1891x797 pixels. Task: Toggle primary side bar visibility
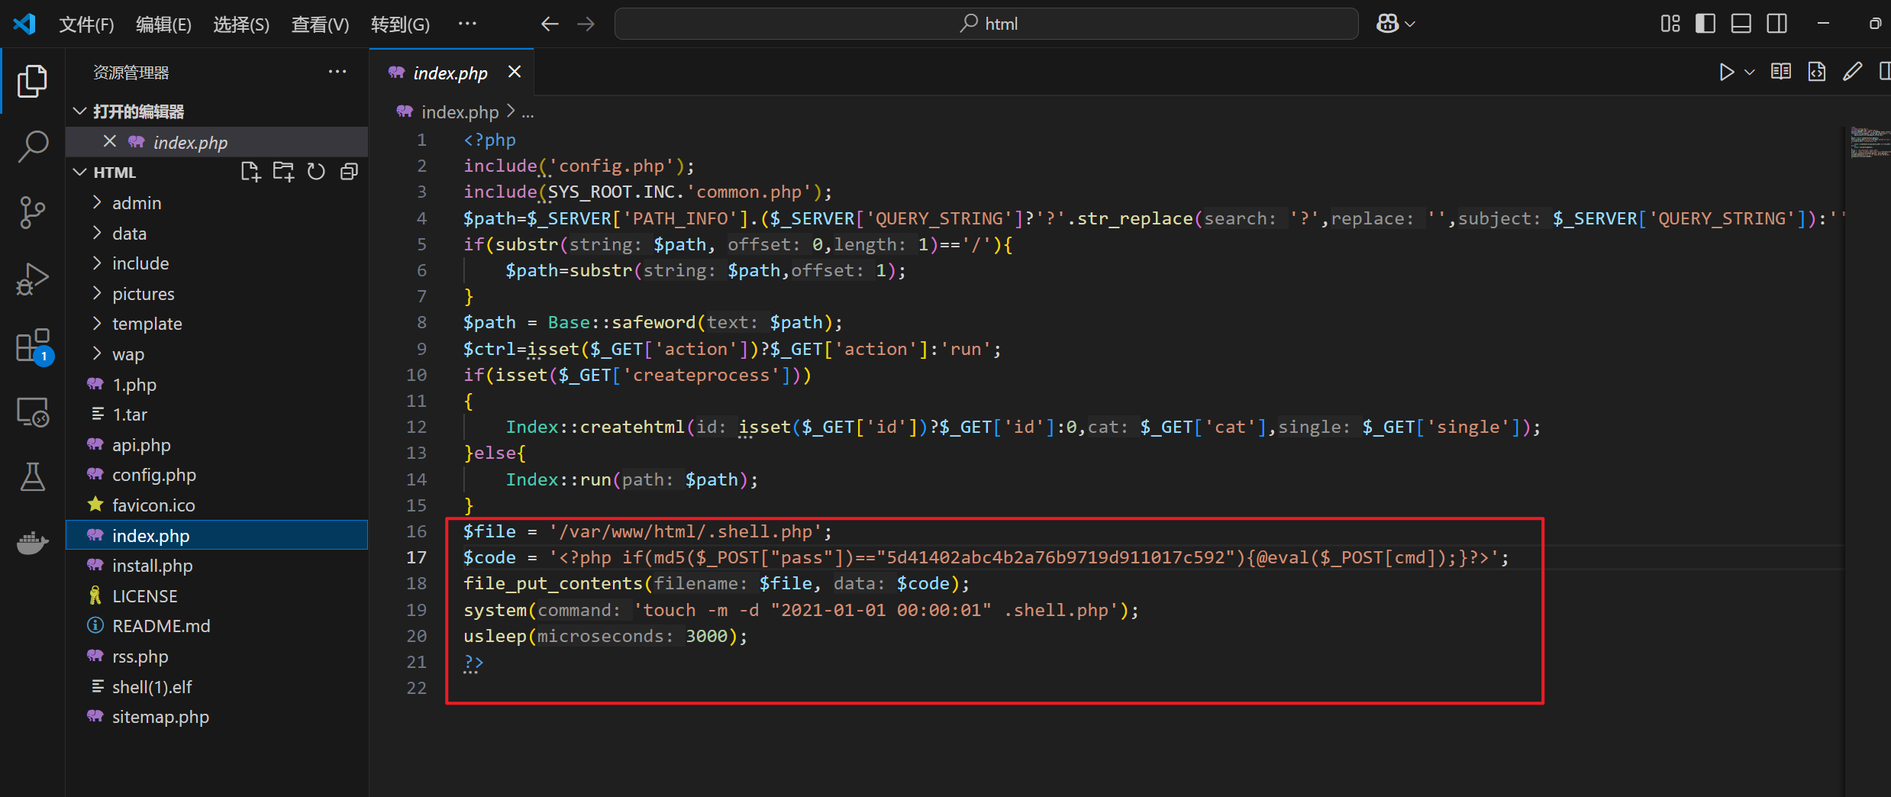click(1705, 24)
